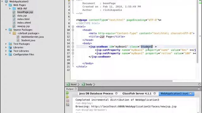Open beanPage.jsp in the project tree
Viewport: 202px width, 113px height.
pos(25,12)
